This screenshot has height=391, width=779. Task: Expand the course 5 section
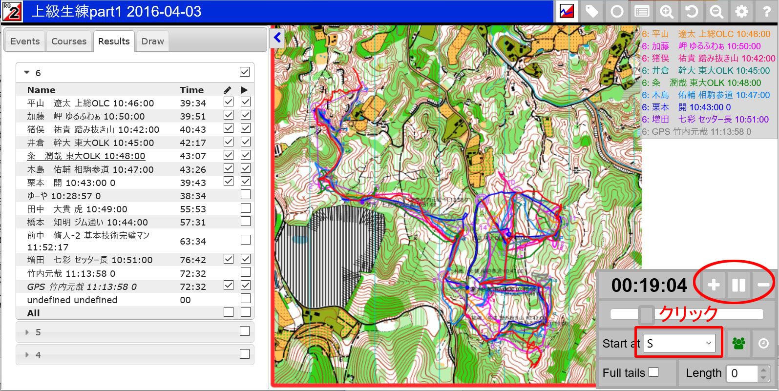click(x=27, y=332)
